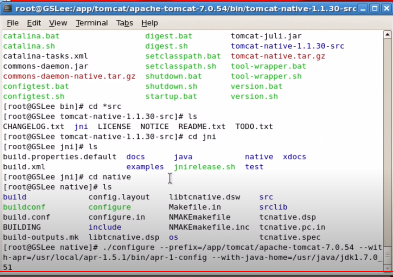
Task: Click shutdown.bat file name
Action: coord(174,76)
